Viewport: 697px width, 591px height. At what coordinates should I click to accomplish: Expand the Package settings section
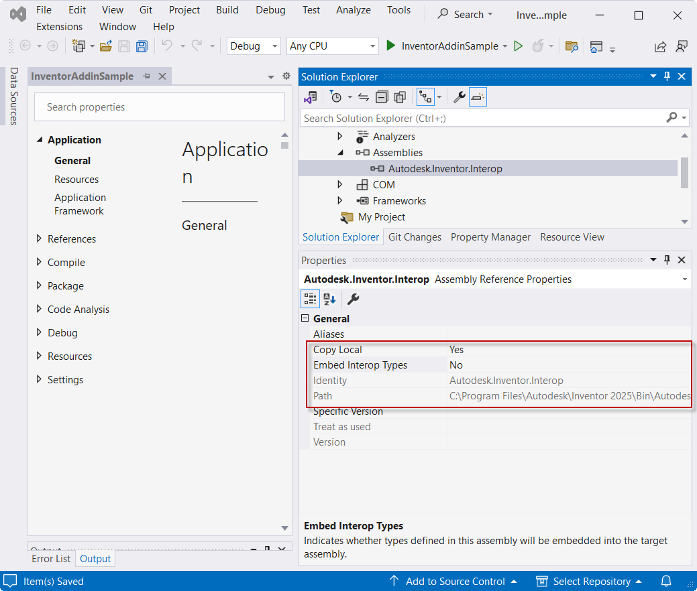tap(39, 285)
